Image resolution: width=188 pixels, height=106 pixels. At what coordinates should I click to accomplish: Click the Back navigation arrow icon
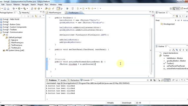pyautogui.click(x=93, y=9)
